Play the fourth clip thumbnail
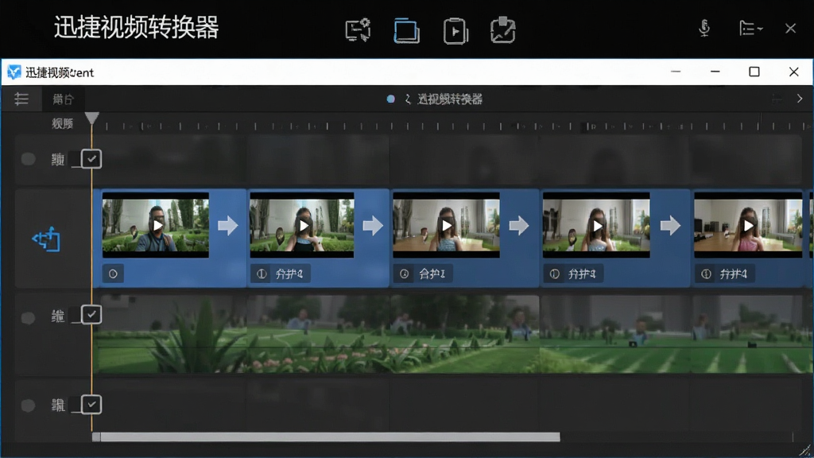Screen dimensions: 814x458 pos(597,225)
